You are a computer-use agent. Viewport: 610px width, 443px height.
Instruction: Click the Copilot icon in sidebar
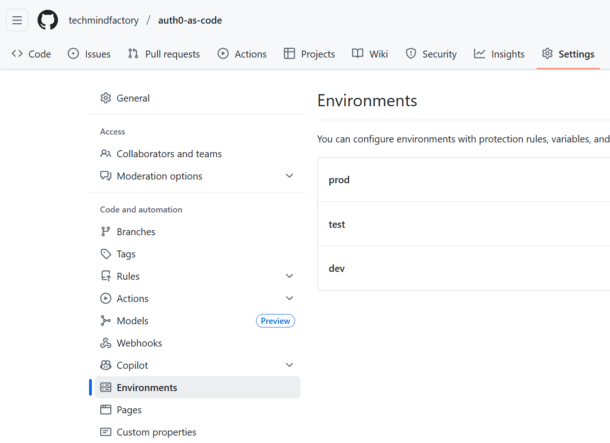tap(106, 365)
